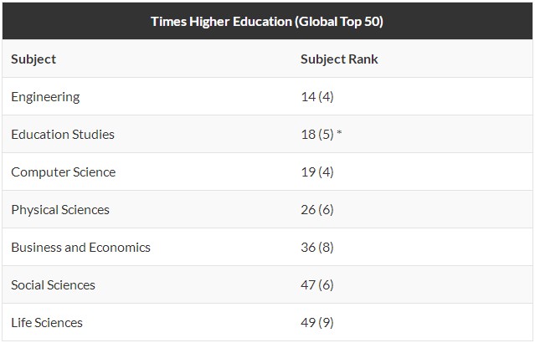The height and width of the screenshot is (343, 535).
Task: Click the Physical Sciences rank 26 (6)
Action: 317,210
